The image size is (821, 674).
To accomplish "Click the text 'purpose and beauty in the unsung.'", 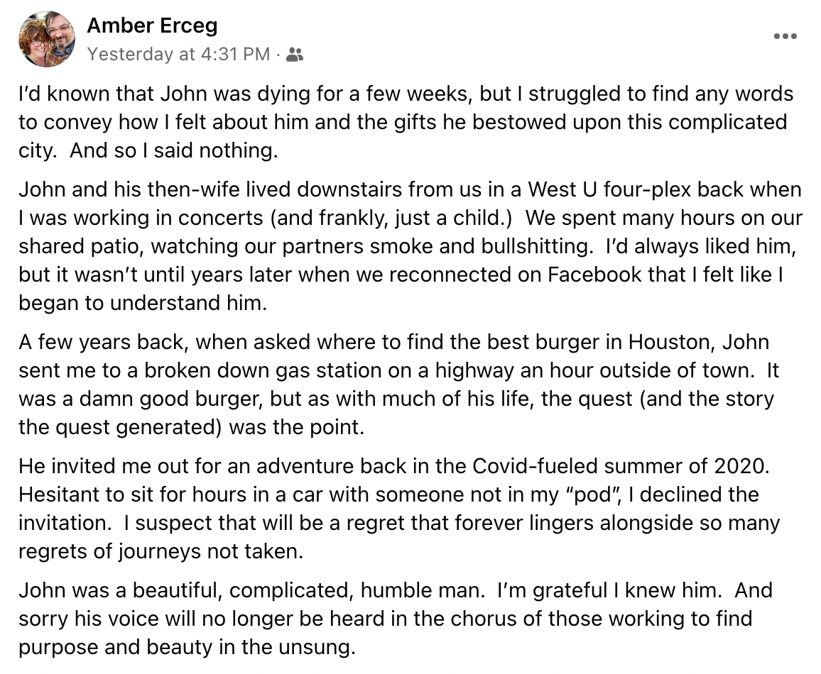I will (x=187, y=647).
